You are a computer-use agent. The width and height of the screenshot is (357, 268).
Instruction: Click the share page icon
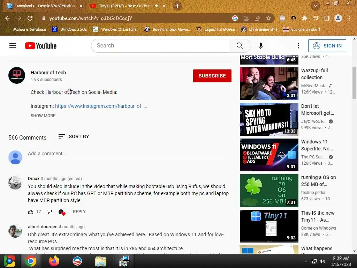click(257, 18)
